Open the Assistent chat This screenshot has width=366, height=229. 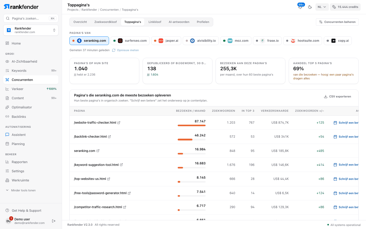pos(31,135)
